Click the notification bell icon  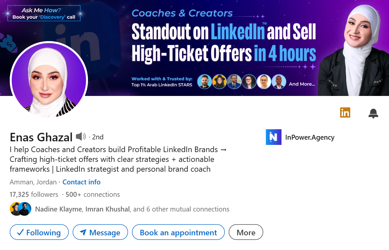373,113
